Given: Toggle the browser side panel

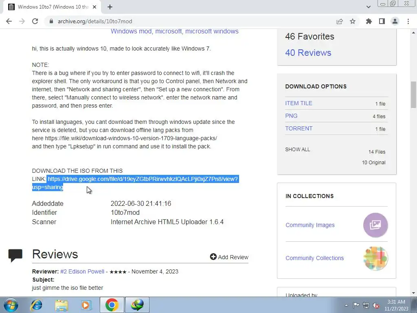Looking at the screenshot, I should click(x=382, y=21).
